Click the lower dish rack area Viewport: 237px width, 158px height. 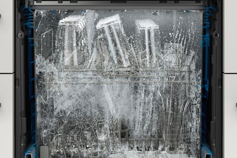tap(118, 134)
